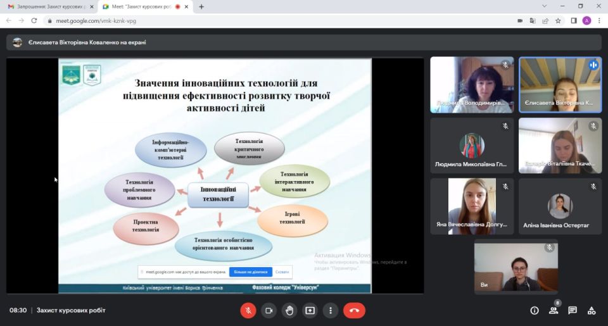608x326 pixels.
Task: Show the participants list
Action: pos(554,311)
